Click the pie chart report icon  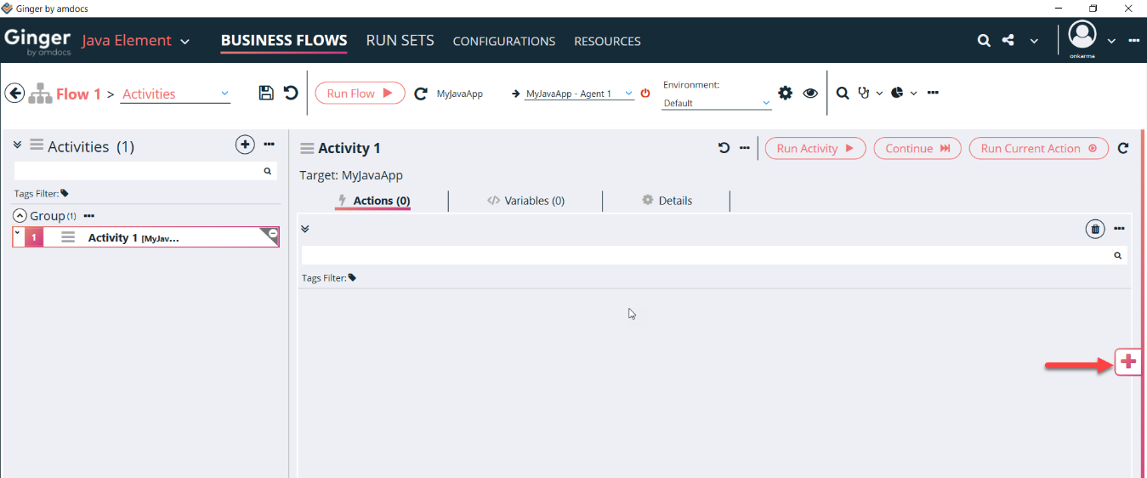(x=898, y=93)
